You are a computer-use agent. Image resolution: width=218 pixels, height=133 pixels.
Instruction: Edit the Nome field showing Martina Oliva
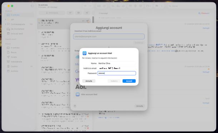point(117,63)
